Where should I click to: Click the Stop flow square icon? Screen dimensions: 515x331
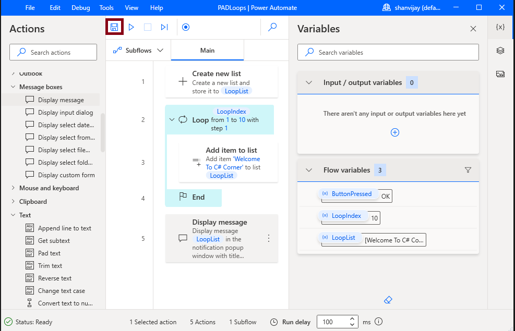point(148,27)
